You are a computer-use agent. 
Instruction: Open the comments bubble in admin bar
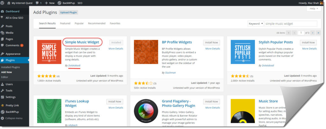[x=37, y=3]
